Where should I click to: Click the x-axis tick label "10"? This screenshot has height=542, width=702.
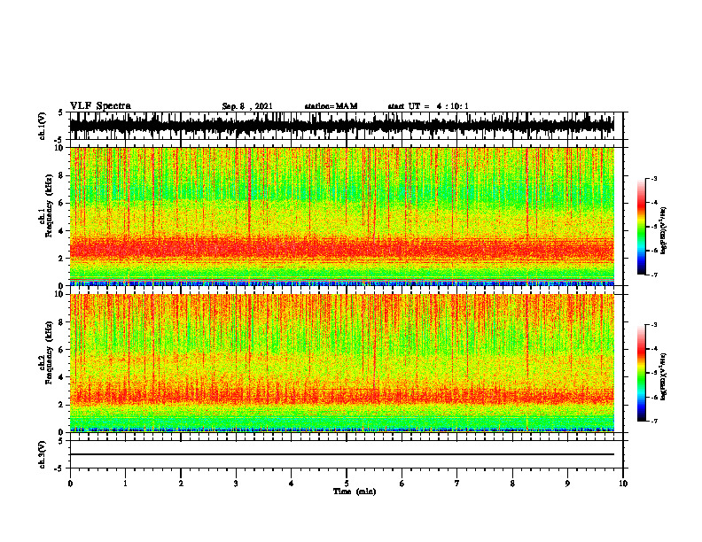pos(623,484)
